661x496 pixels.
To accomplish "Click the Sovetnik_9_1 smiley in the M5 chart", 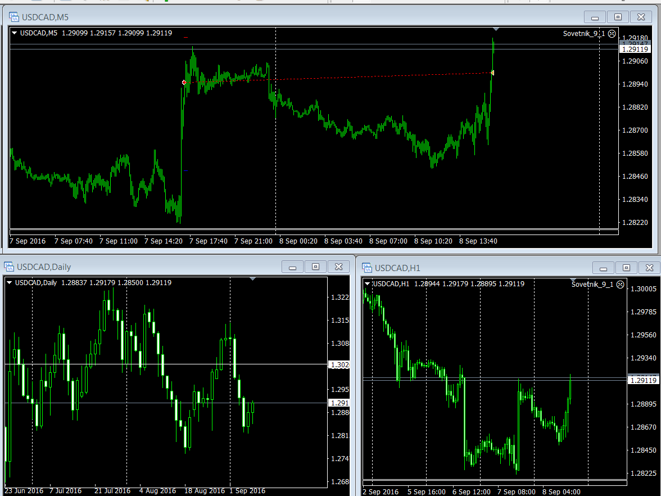I will point(612,33).
